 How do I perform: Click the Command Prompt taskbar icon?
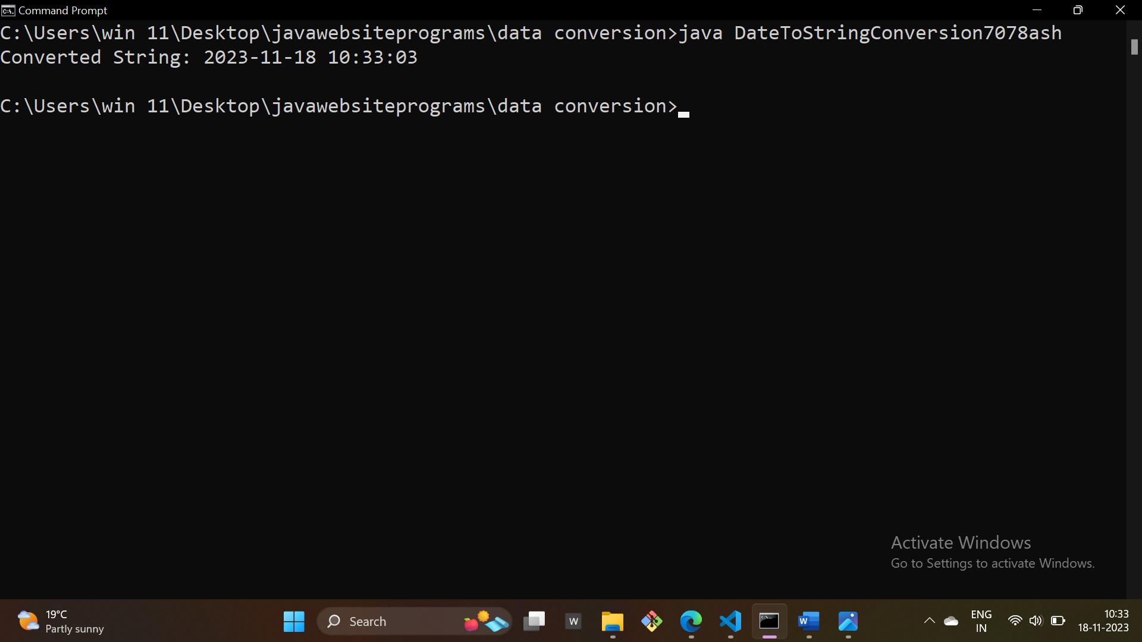click(769, 621)
